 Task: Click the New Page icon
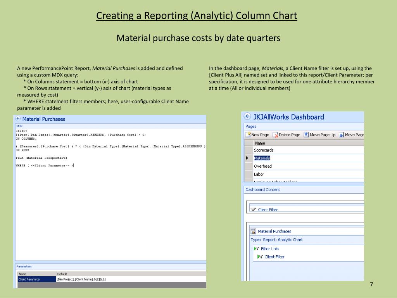click(248, 135)
